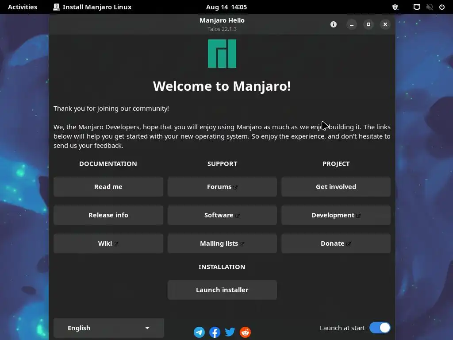The width and height of the screenshot is (453, 340).
Task: Open the Development project link
Action: (336, 215)
